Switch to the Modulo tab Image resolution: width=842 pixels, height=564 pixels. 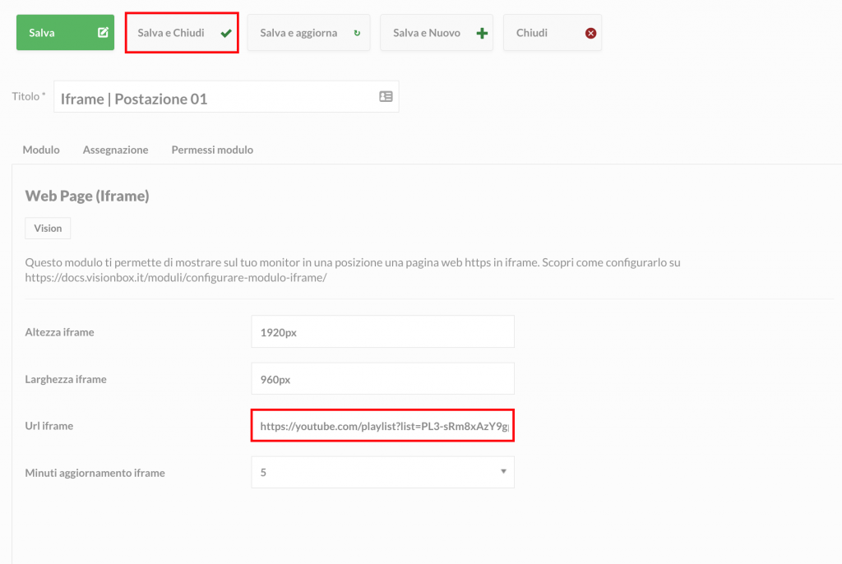(41, 150)
